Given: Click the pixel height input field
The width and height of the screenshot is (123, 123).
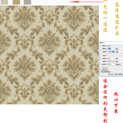Looking at the screenshot, I should [x=111, y=52].
